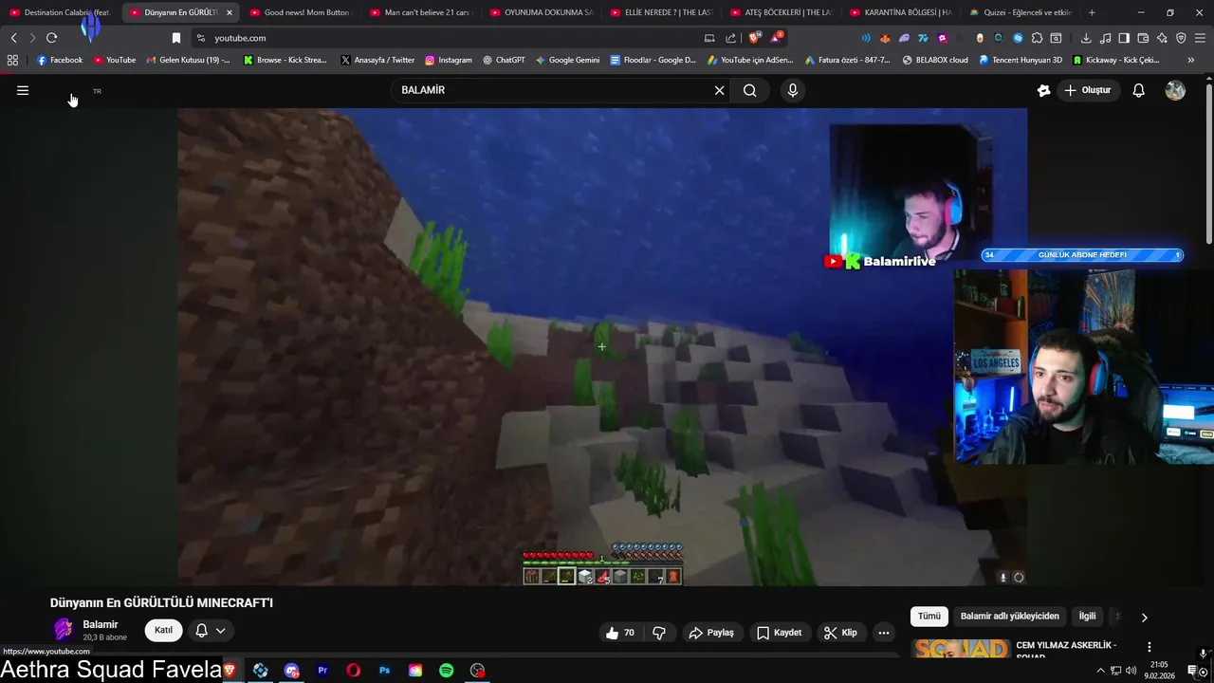Screen dimensions: 1214x683
Task: Reload the current page
Action: point(51,38)
